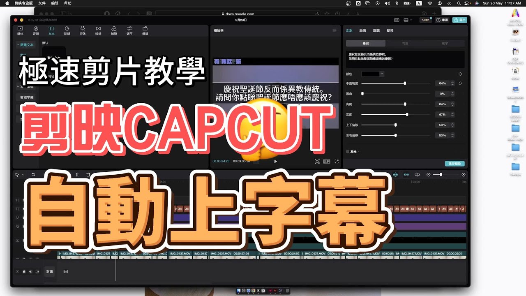
Task: Mute the main video track
Action: pos(37,271)
